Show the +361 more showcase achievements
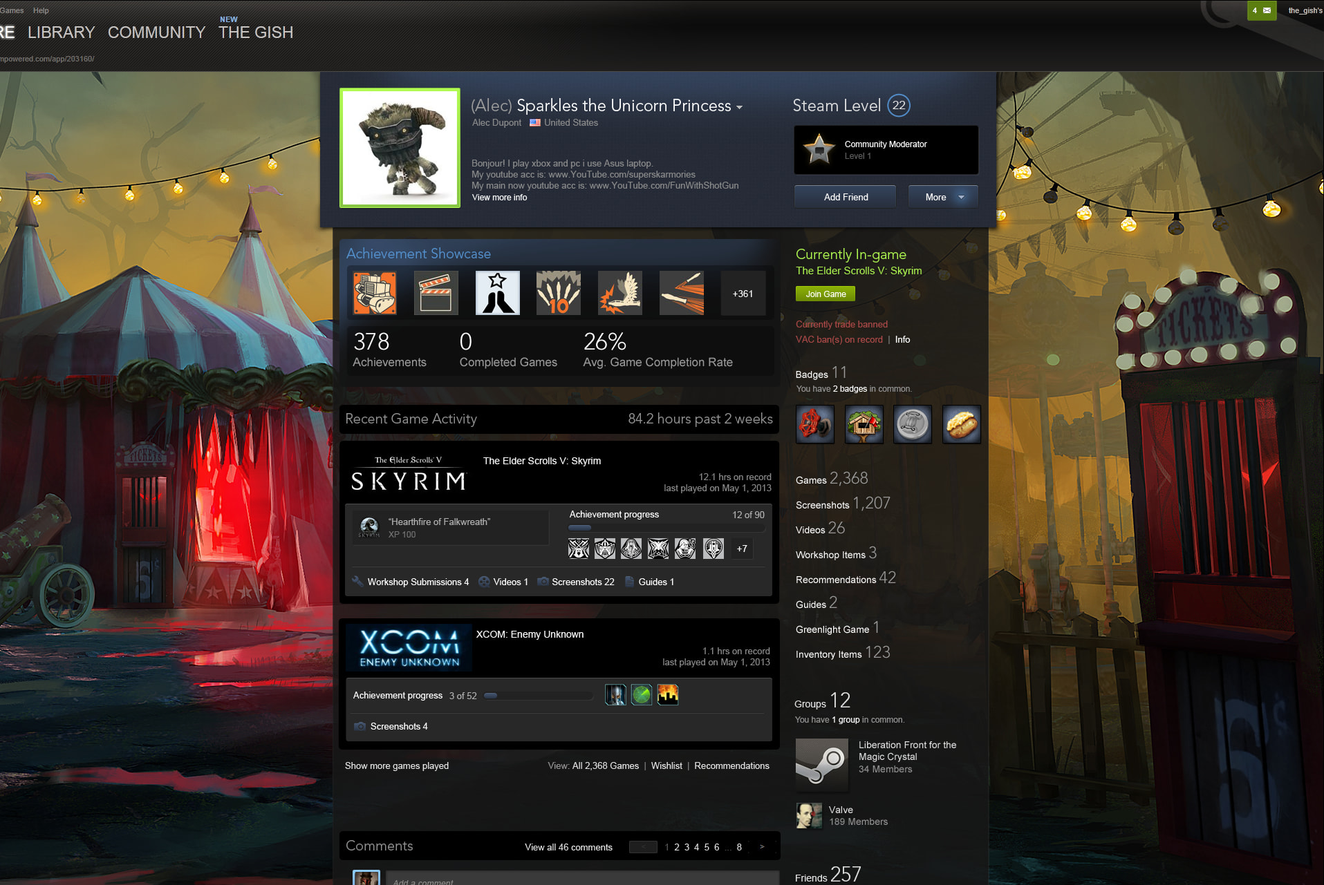 (743, 294)
